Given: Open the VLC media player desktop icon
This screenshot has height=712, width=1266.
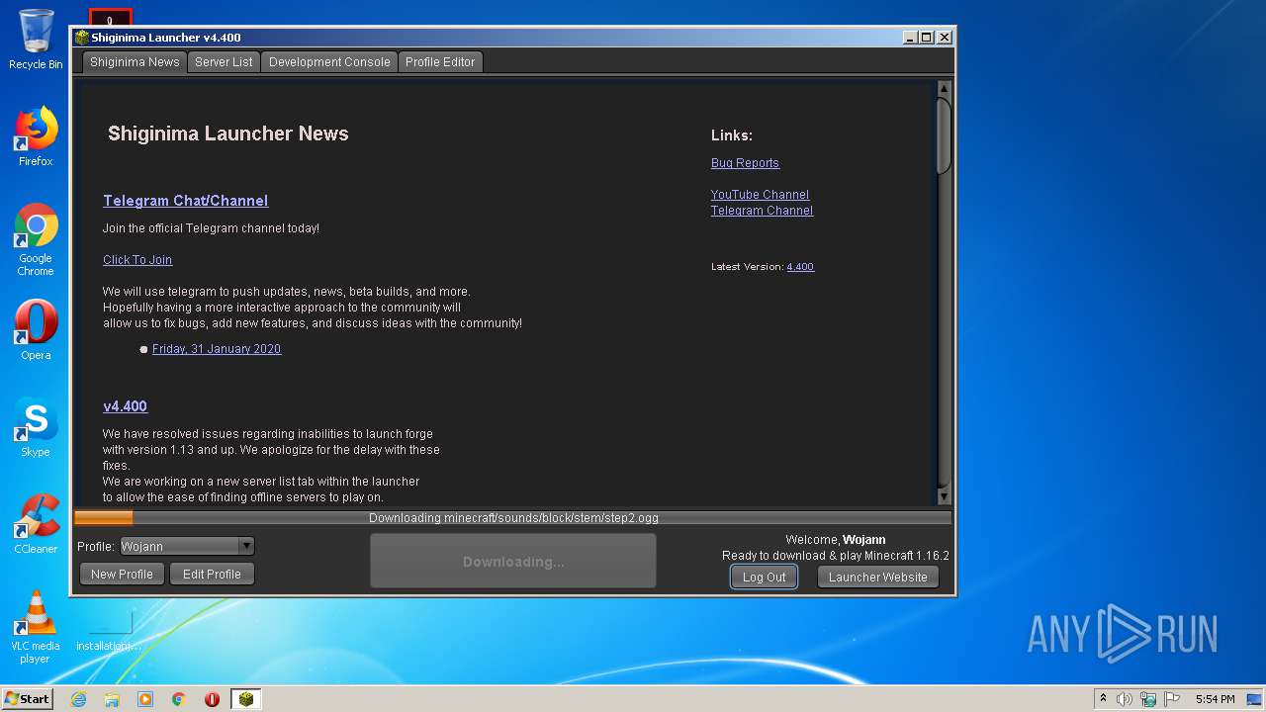Looking at the screenshot, I should pyautogui.click(x=36, y=627).
